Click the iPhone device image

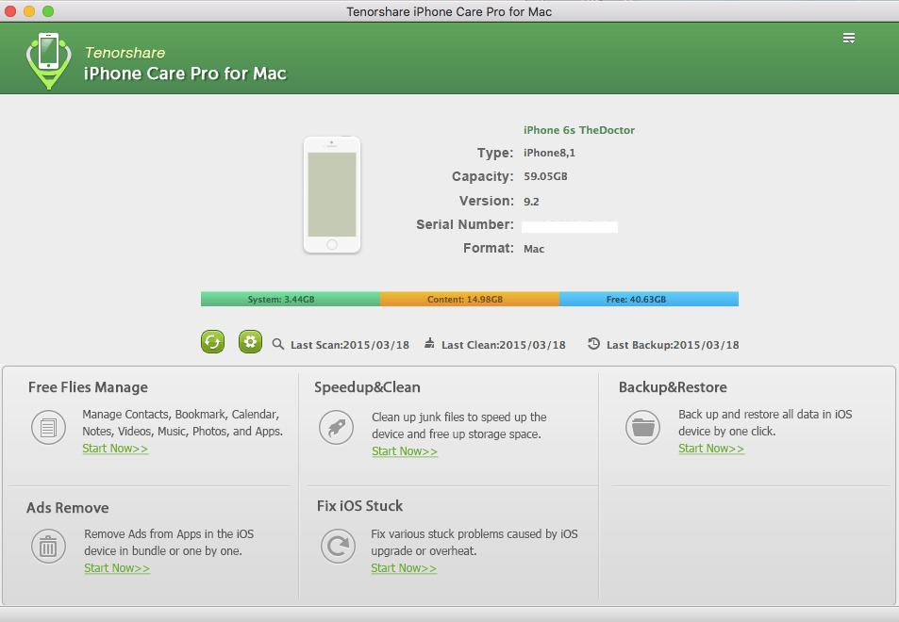coord(332,195)
